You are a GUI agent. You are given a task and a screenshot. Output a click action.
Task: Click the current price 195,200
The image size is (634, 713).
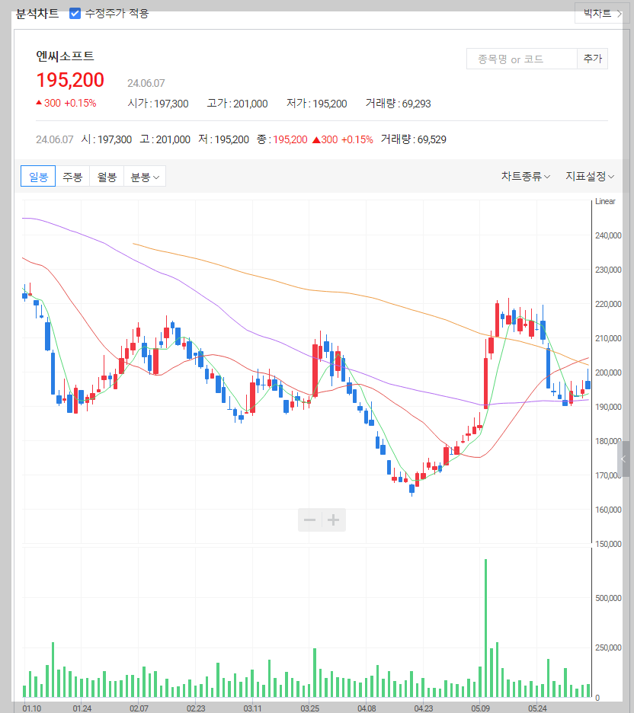(x=70, y=80)
